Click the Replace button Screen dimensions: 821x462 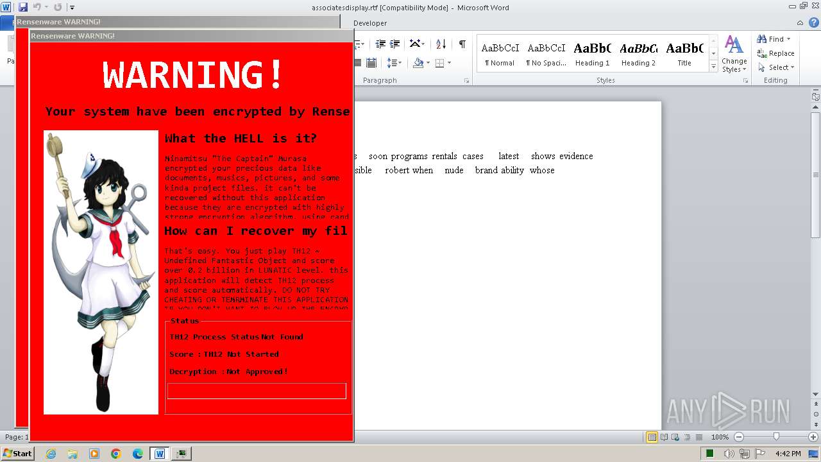pyautogui.click(x=775, y=53)
